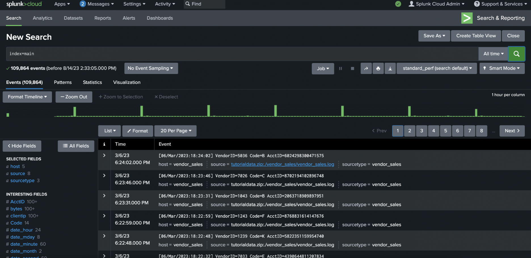Click Next page button
This screenshot has height=258, width=531.
(x=512, y=131)
